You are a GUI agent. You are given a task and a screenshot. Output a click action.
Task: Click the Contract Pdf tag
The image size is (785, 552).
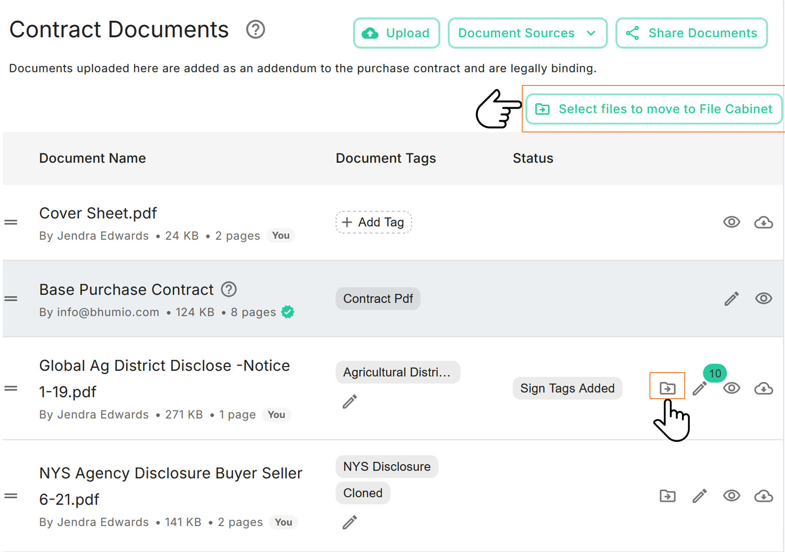tap(378, 298)
